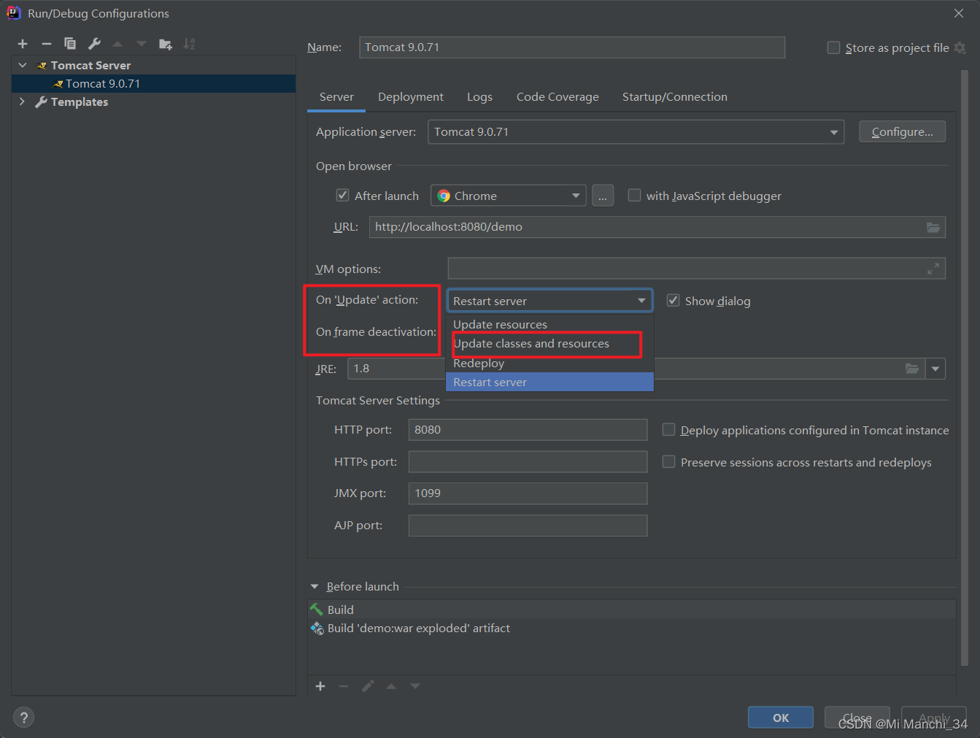
Task: Choose Restart server from the list
Action: [549, 382]
